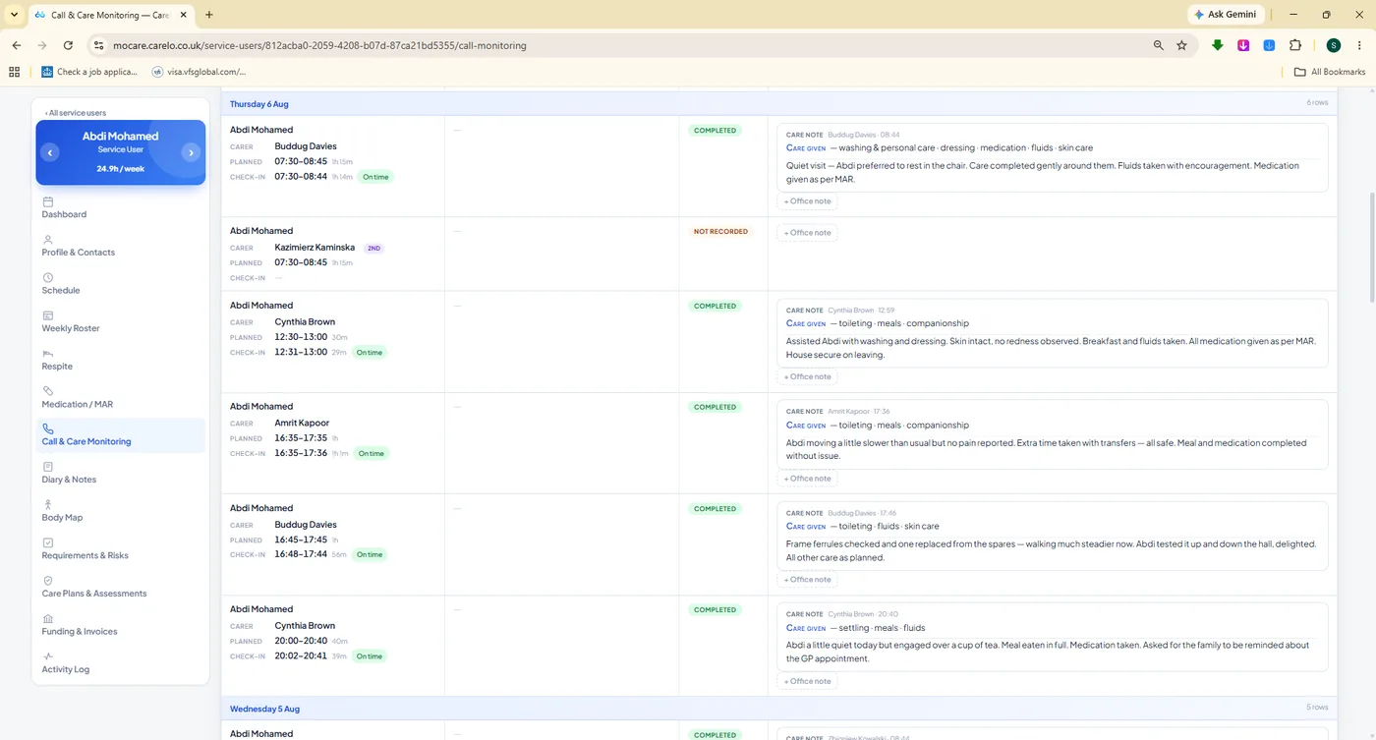Navigate to Weekly Roster
The image size is (1376, 740).
[71, 328]
